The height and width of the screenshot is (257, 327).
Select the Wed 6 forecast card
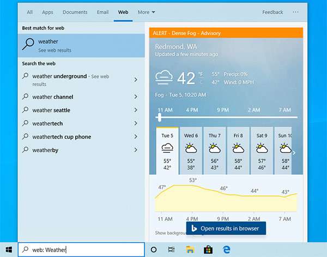click(191, 150)
